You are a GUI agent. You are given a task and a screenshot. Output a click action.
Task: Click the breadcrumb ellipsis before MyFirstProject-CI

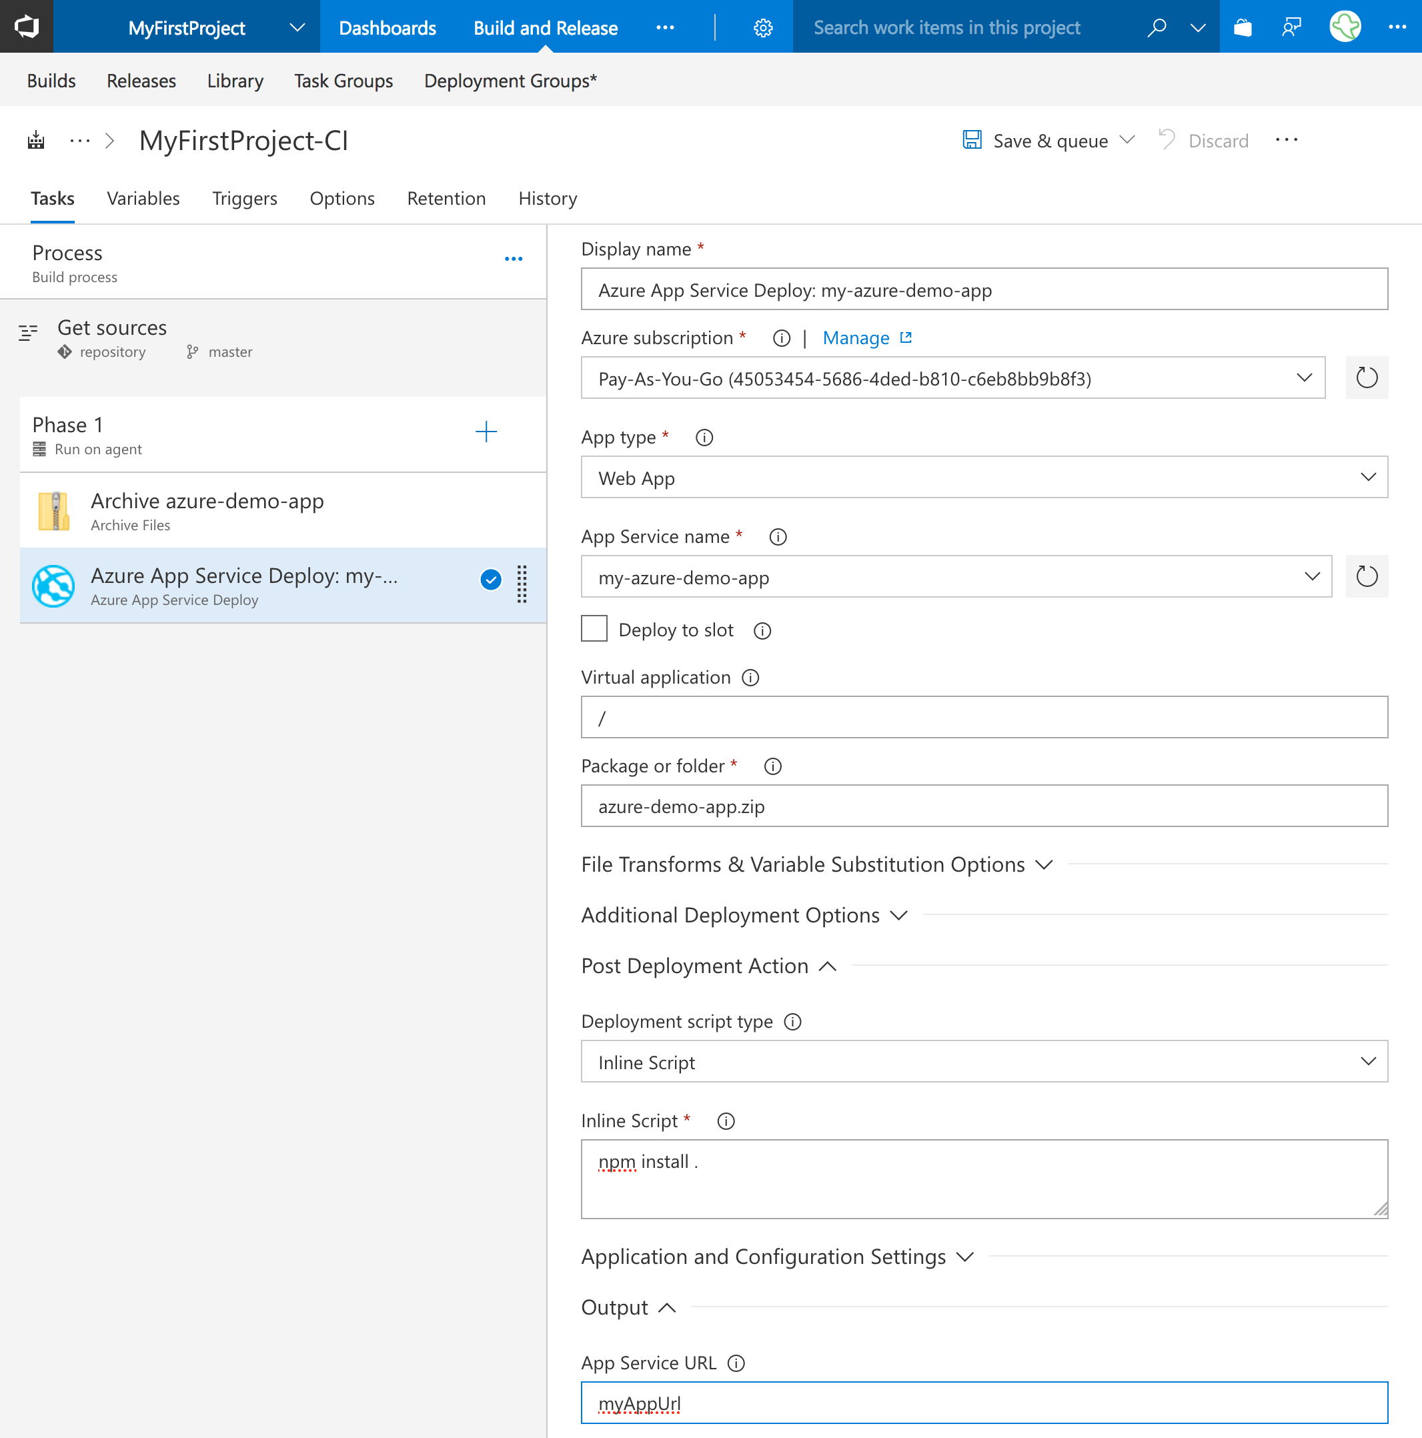(x=79, y=140)
